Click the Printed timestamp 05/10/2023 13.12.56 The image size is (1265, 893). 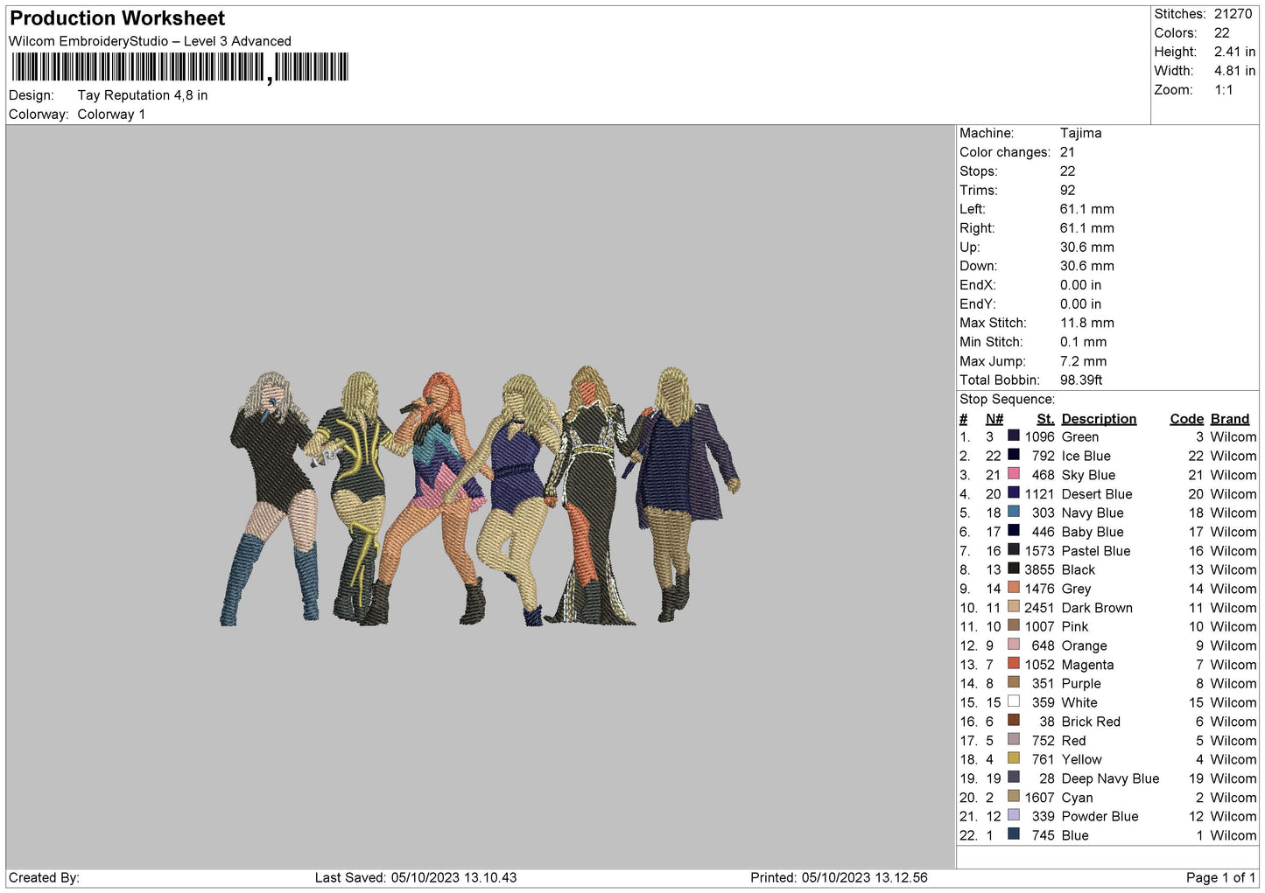(x=864, y=877)
